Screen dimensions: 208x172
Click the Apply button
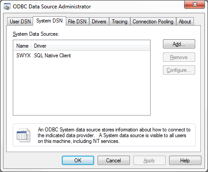(x=149, y=161)
